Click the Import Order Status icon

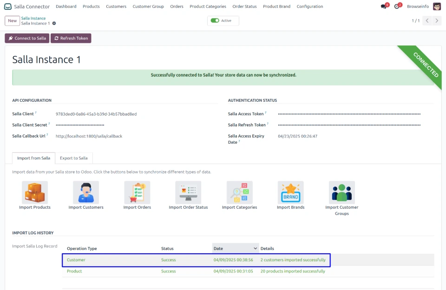coord(188,192)
